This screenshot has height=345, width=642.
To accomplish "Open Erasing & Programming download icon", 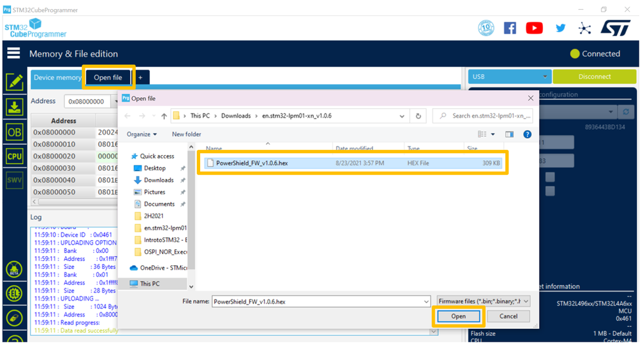I will point(14,107).
